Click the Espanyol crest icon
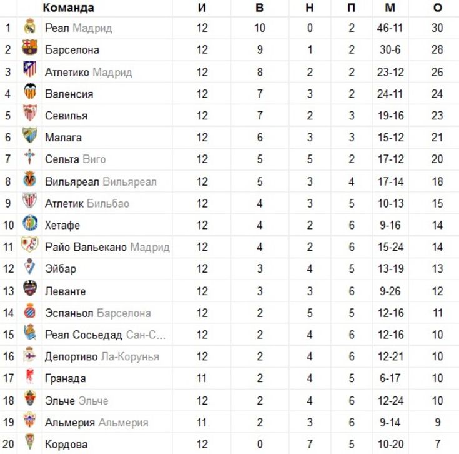 29,311
